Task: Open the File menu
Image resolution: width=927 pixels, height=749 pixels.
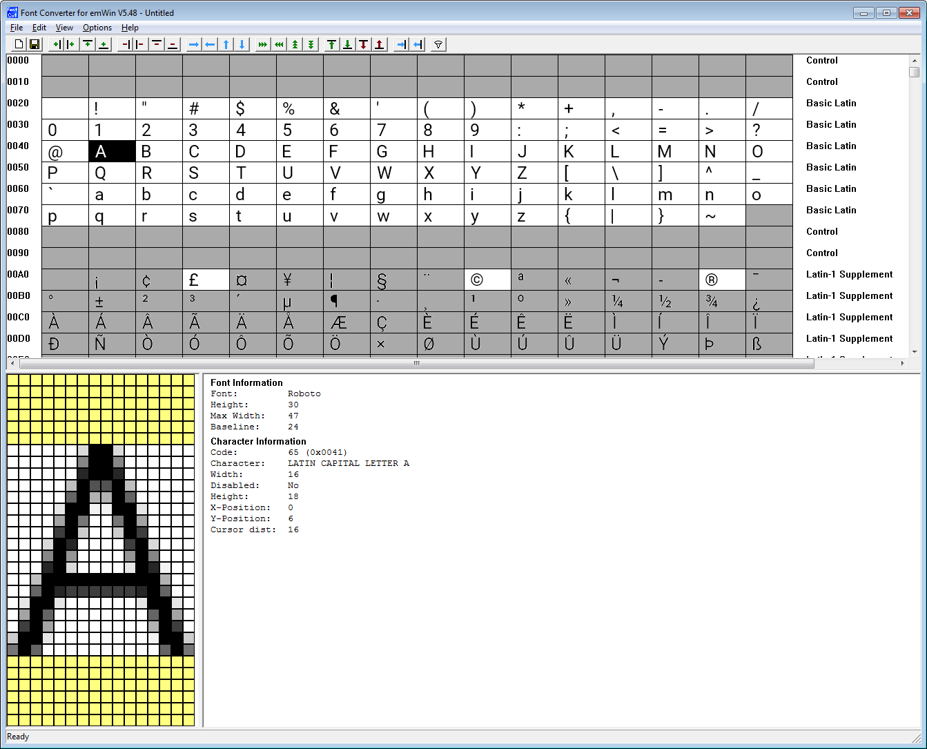Action: coord(16,28)
